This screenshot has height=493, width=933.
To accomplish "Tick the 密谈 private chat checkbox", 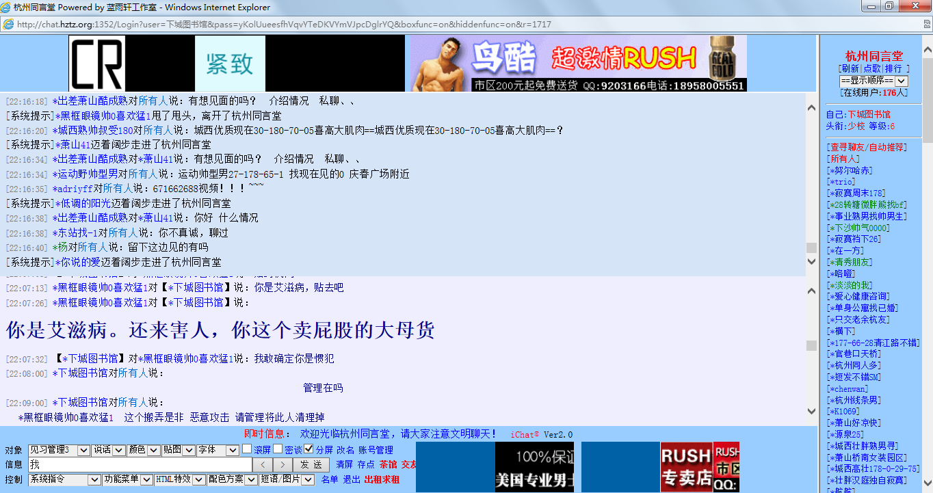I will click(x=278, y=449).
